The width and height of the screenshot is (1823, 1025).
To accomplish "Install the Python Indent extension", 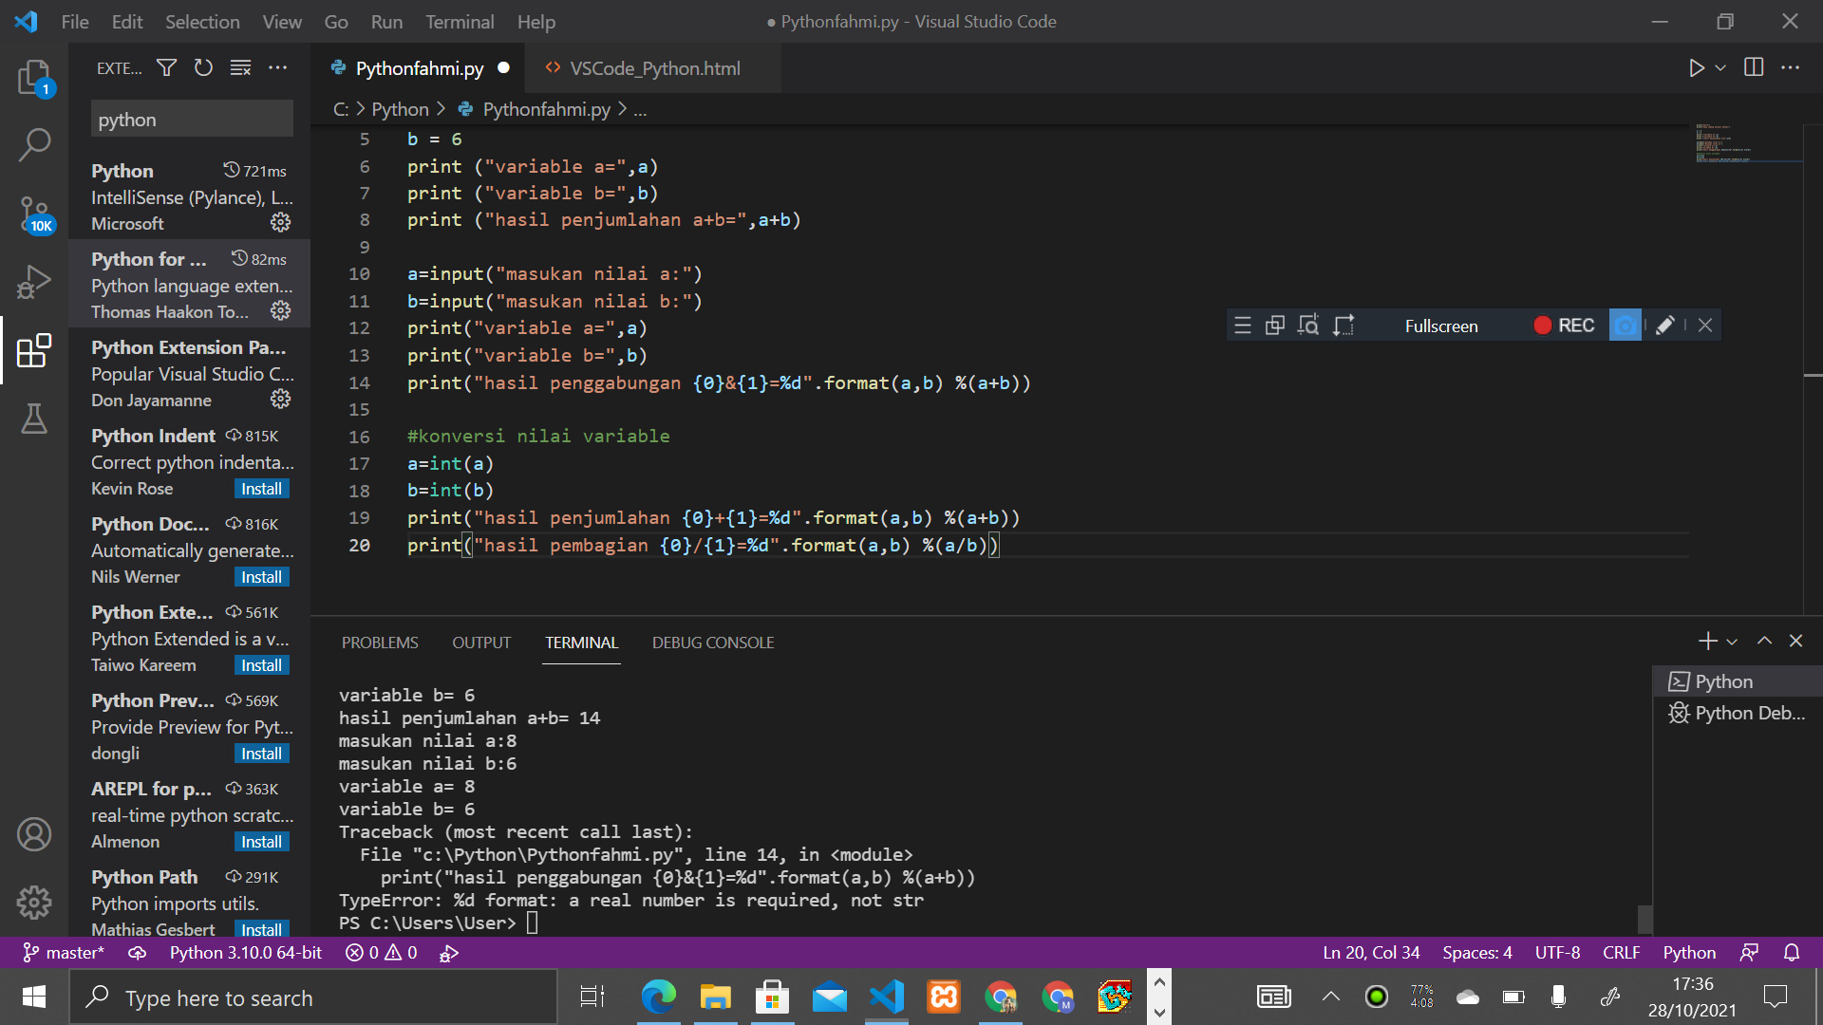I will coord(261,489).
